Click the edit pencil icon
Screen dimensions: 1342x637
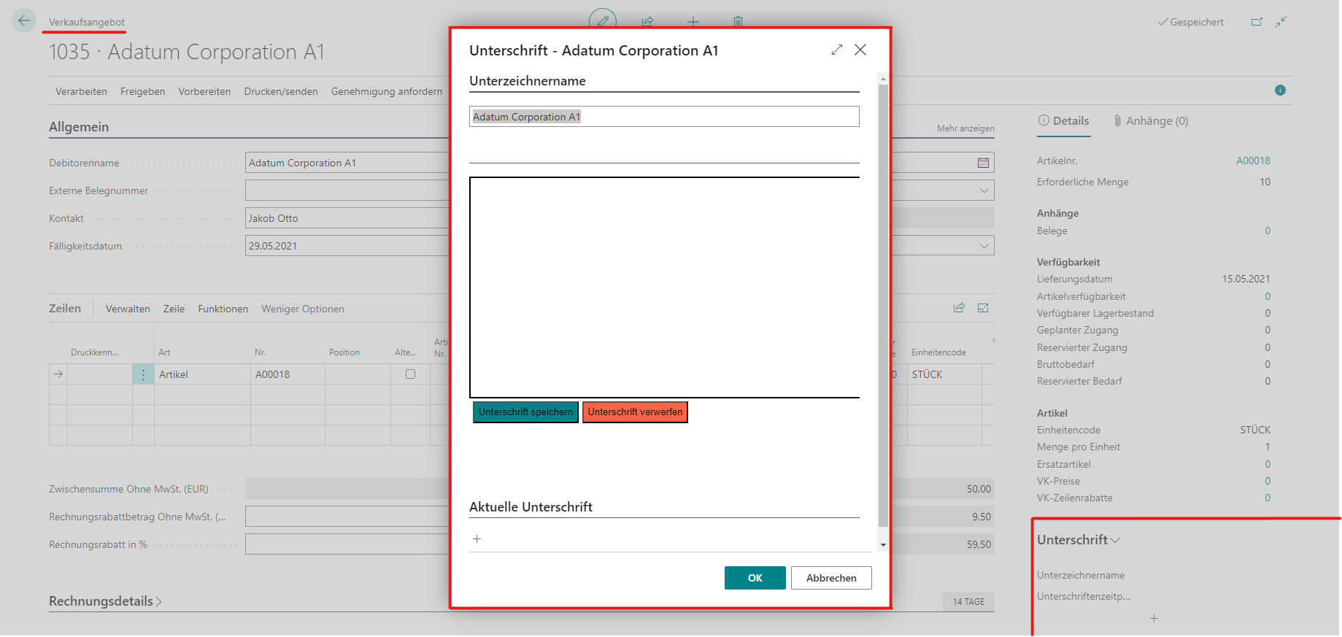[603, 21]
